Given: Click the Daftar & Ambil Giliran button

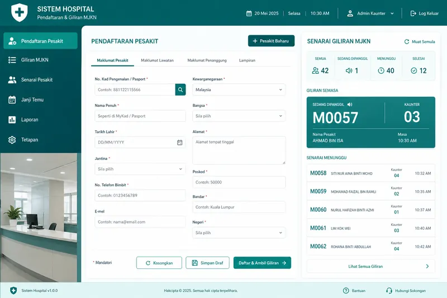Looking at the screenshot, I should pos(262,263).
